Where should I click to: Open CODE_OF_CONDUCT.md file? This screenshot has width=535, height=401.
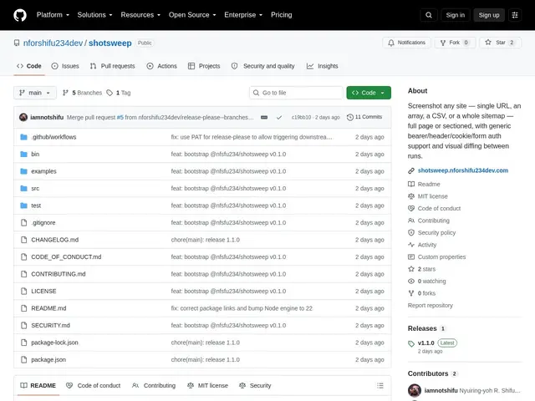66,256
